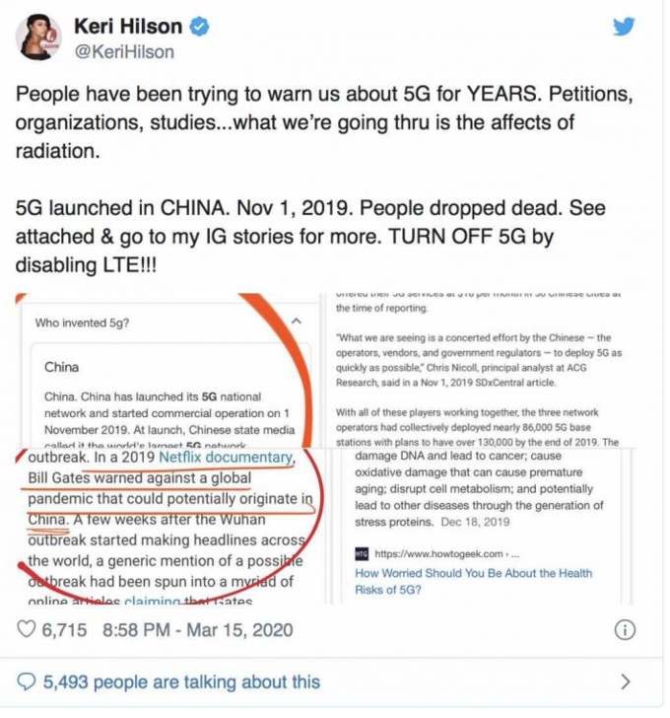This screenshot has width=670, height=718.
Task: Open the tweet info circle icon
Action: point(623,630)
